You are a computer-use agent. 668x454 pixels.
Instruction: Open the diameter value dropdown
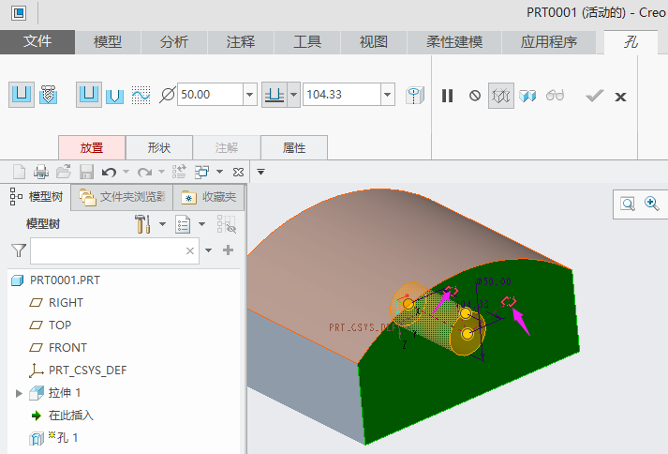250,95
